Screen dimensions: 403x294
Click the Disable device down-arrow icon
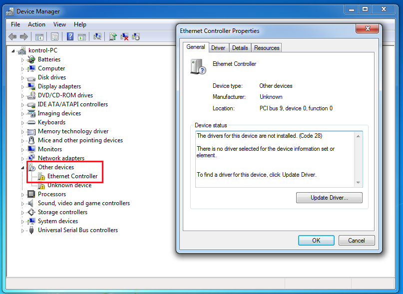pos(136,37)
